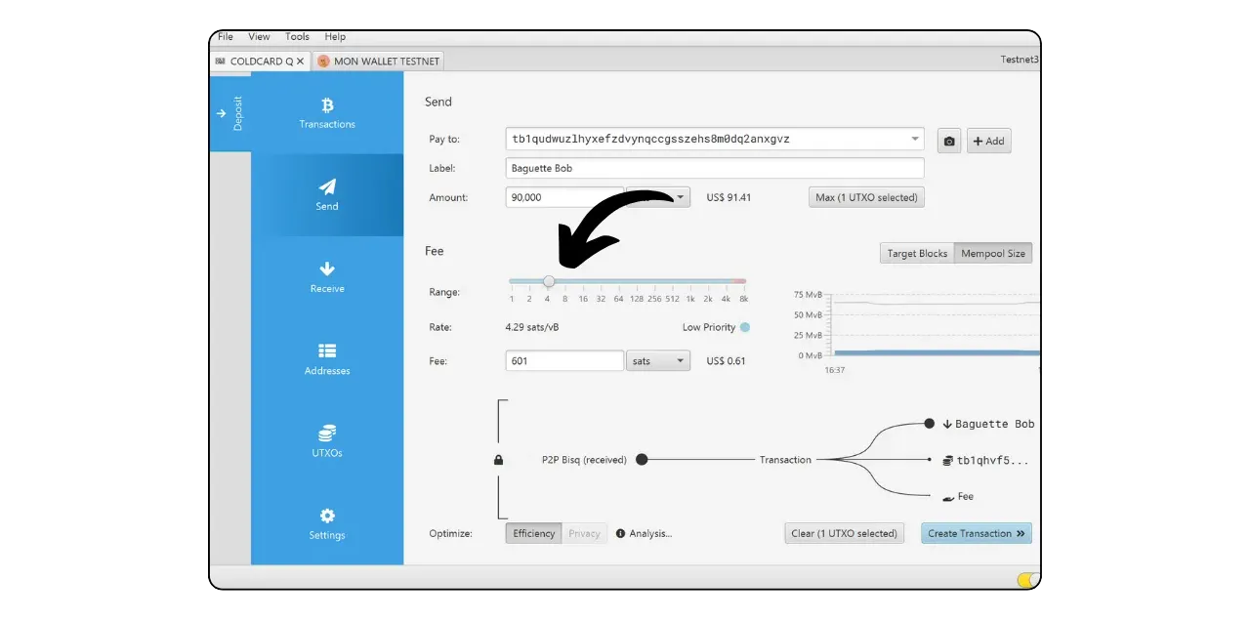
Task: Click the padlock icon beside inputs
Action: click(x=498, y=460)
